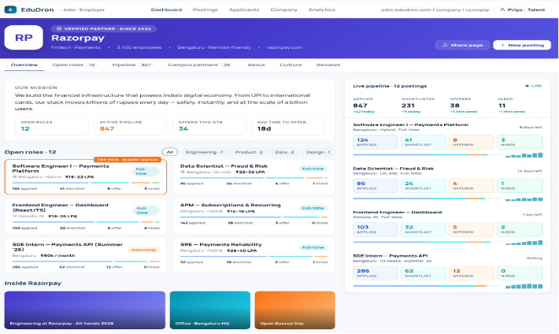Viewport: 559px width, 334px height.
Task: Click 4 Offered box for Data Scientist
Action: click(x=472, y=186)
